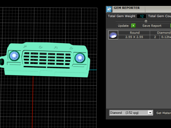Click the 2.55 X 2.55 size cell
Image resolution: width=171 pixels, height=128 pixels.
[x=134, y=37]
